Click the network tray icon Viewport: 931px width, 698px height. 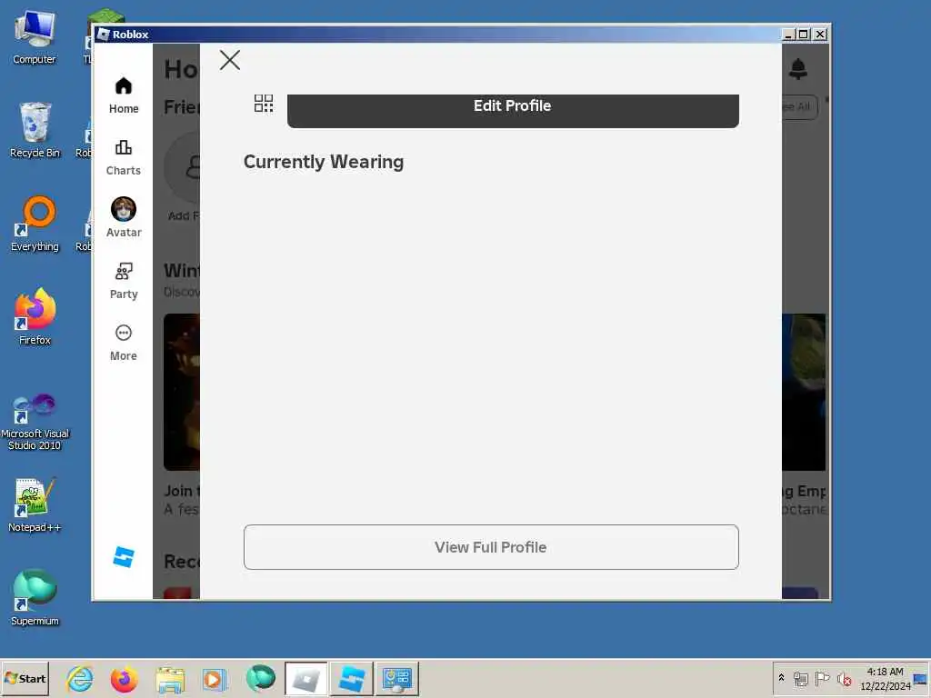pos(800,678)
